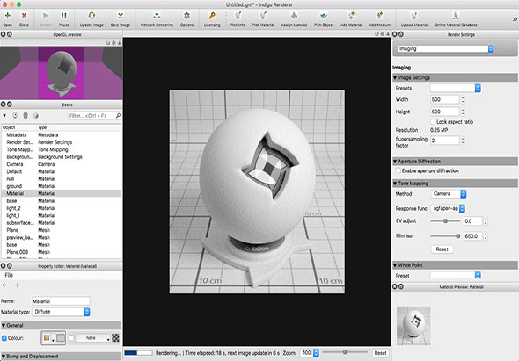Close the Render Settings panel
This screenshot has width=519, height=361.
coord(395,34)
